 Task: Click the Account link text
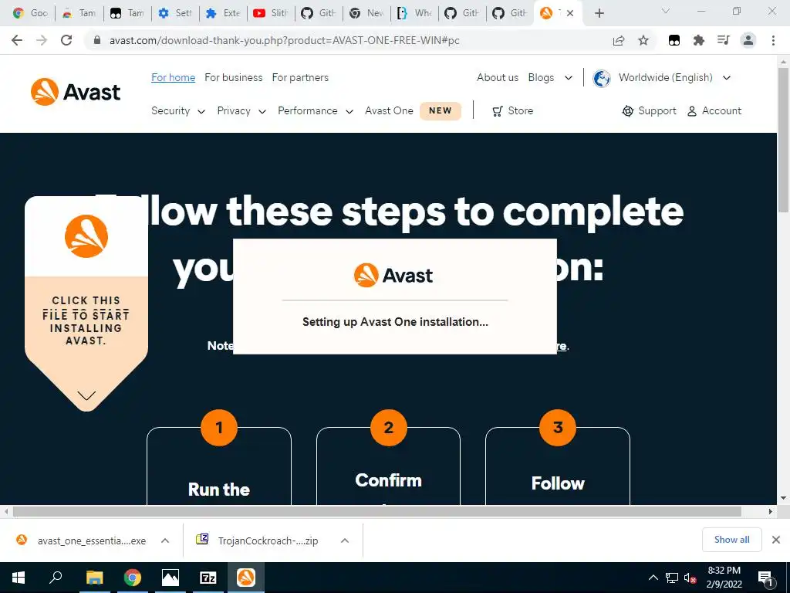click(x=721, y=111)
